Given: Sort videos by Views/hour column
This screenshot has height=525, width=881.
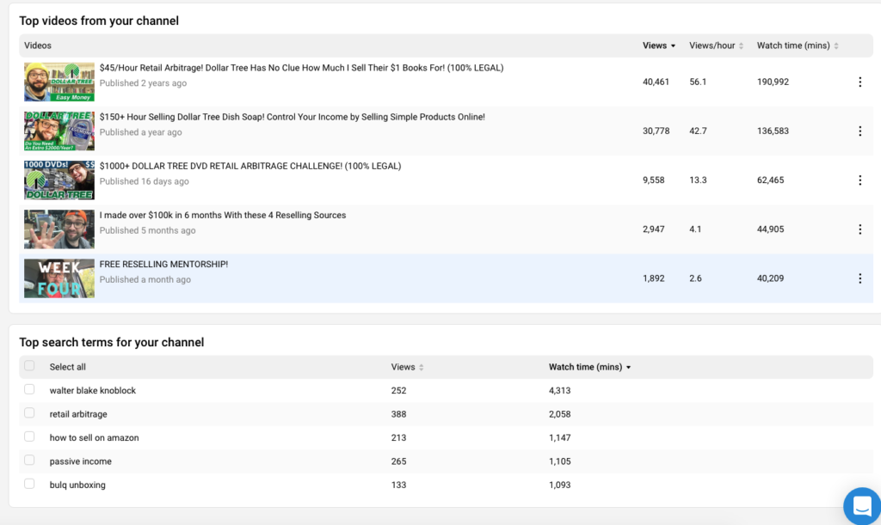Looking at the screenshot, I should click(717, 46).
